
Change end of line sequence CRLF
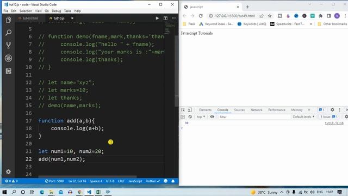pyautogui.click(x=121, y=181)
